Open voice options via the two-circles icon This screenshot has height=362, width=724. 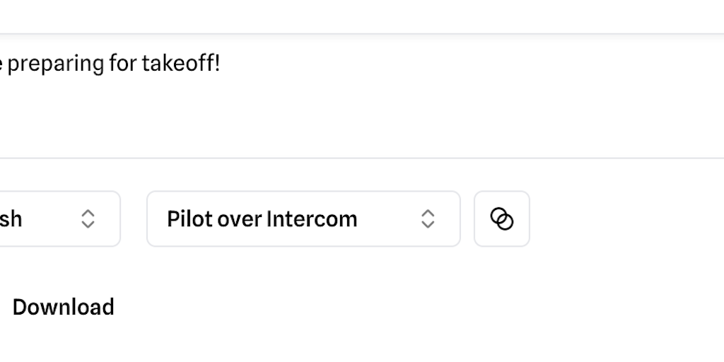coord(502,219)
